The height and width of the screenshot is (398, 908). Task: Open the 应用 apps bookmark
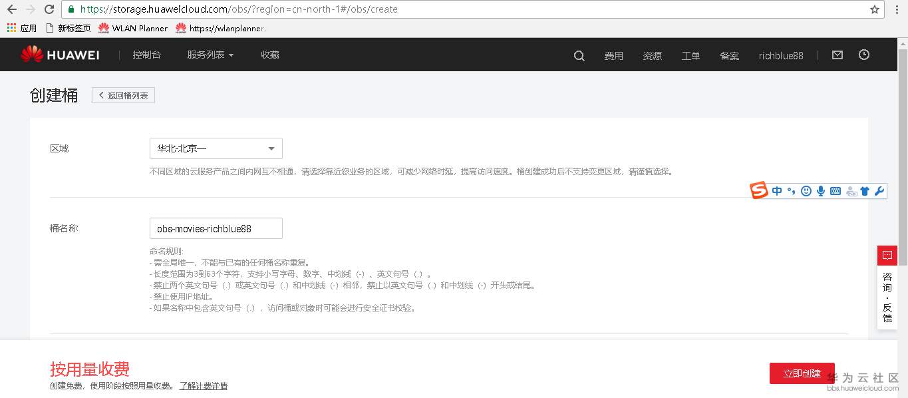(x=21, y=28)
